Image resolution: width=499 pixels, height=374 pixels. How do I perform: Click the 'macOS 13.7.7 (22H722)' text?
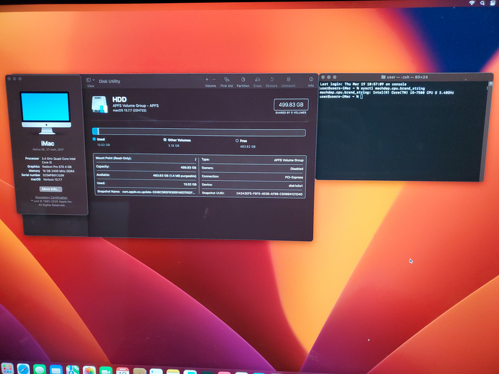pyautogui.click(x=129, y=111)
